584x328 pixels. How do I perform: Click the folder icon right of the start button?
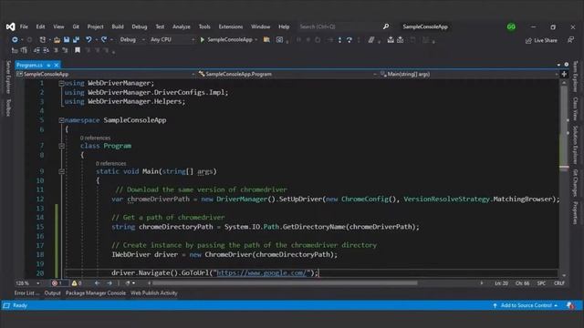tap(266, 39)
